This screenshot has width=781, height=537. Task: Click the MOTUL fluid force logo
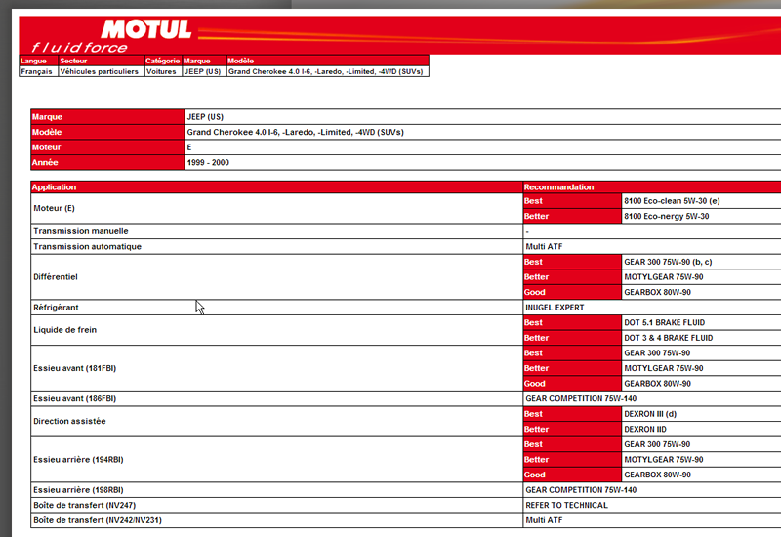111,36
